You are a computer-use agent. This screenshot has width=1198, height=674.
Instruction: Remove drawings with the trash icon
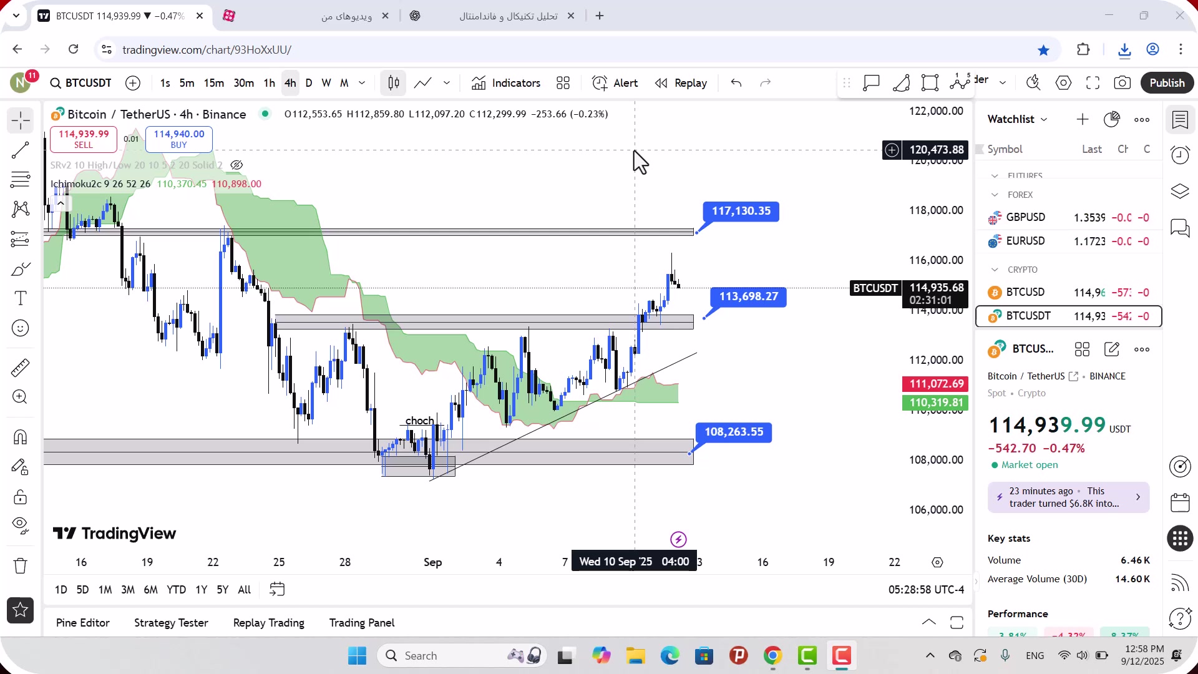[20, 566]
